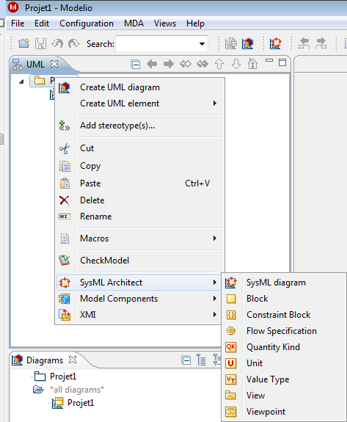This screenshot has height=422, width=347.
Task: Select Projet1 diagram in Diagrams tree
Action: click(73, 403)
